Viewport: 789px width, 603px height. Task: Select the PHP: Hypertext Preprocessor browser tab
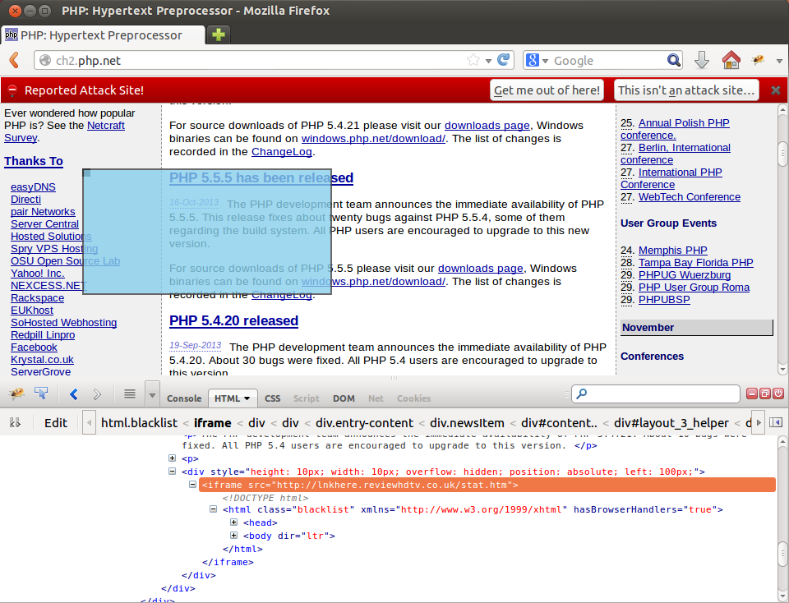pos(103,35)
